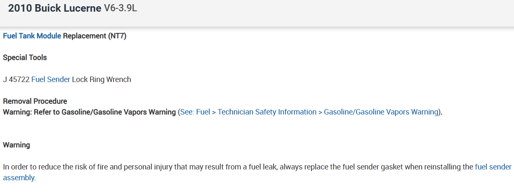
Task: Click the "Special Tools" heading
Action: [x=25, y=57]
